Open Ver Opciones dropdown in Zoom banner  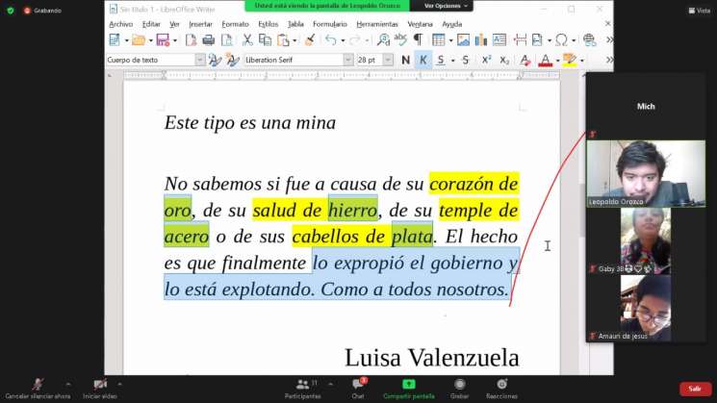(x=446, y=6)
